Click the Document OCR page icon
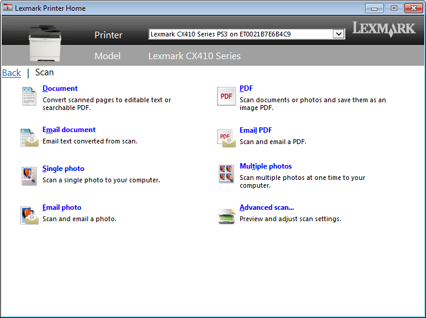The height and width of the screenshot is (318, 426). pyautogui.click(x=29, y=96)
